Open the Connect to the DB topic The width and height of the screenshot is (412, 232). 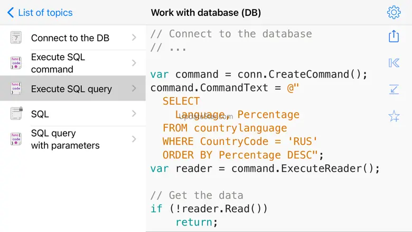pyautogui.click(x=70, y=38)
